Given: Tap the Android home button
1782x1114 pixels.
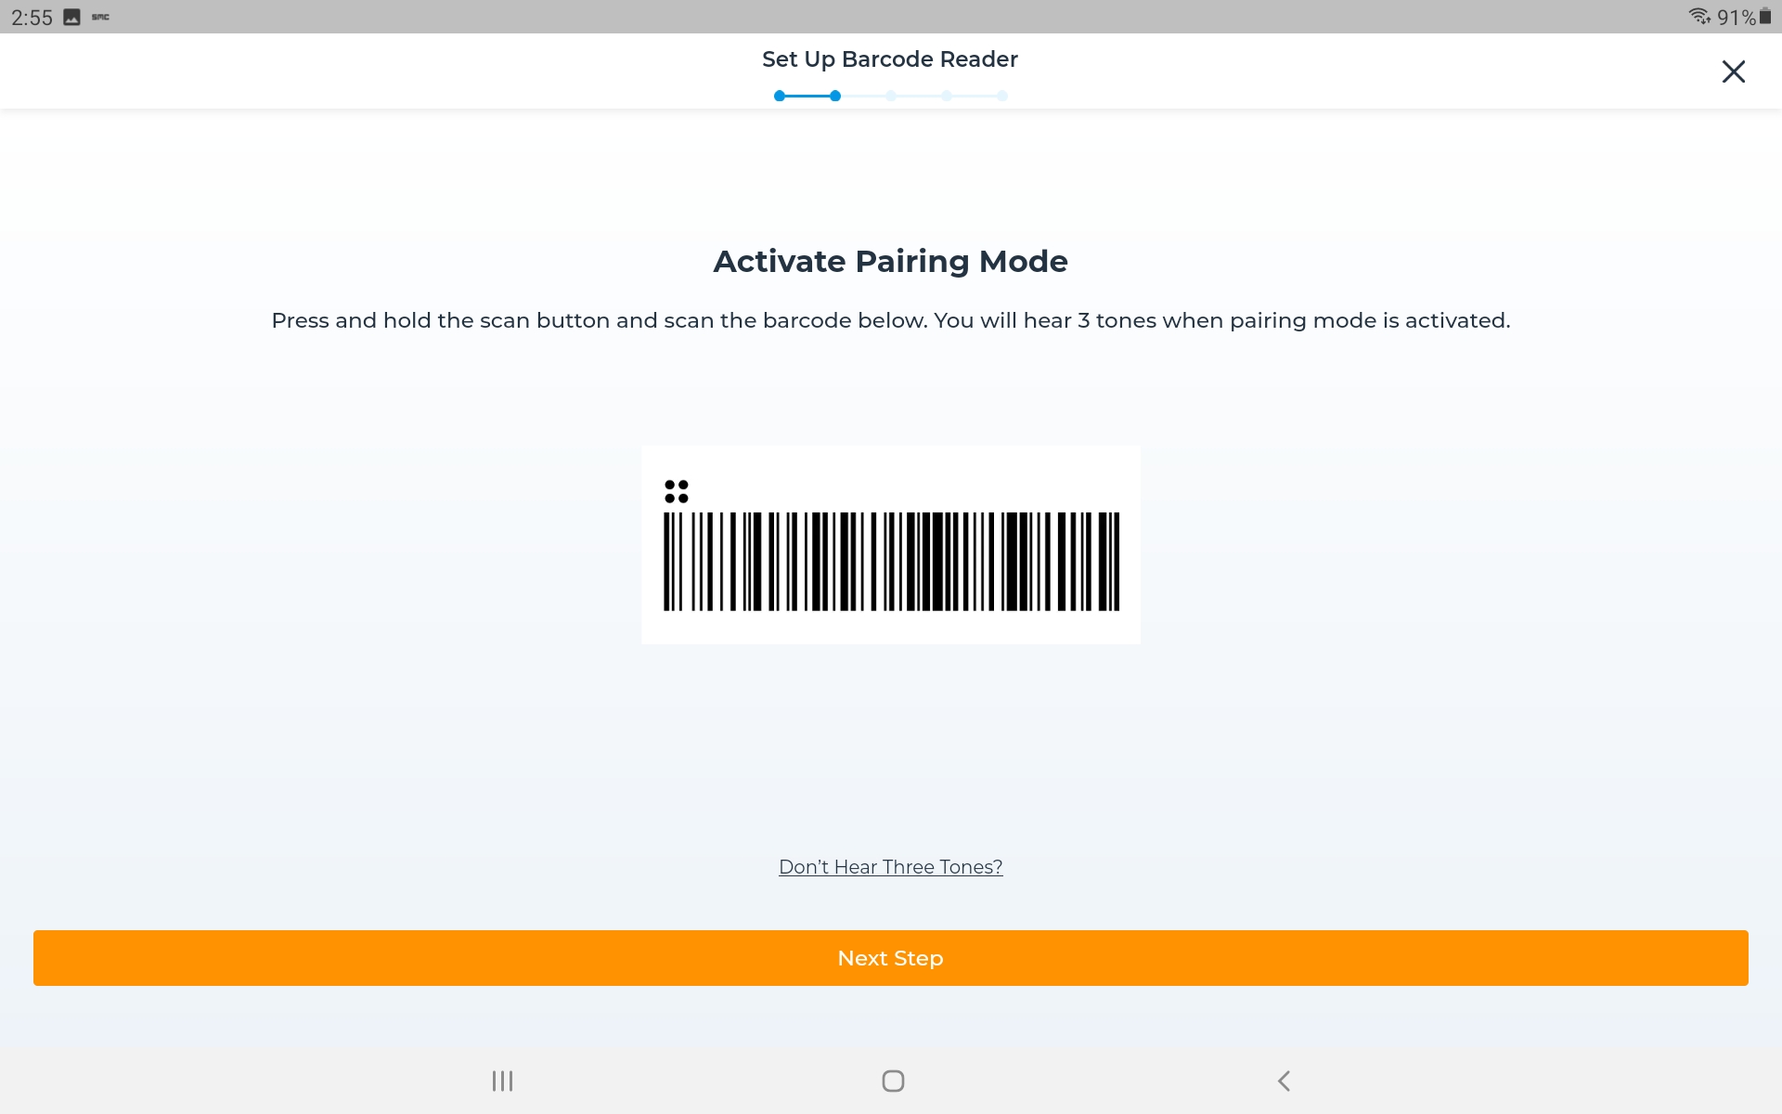Looking at the screenshot, I should 893,1081.
